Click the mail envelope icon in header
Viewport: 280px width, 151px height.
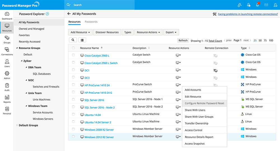coord(266,5)
